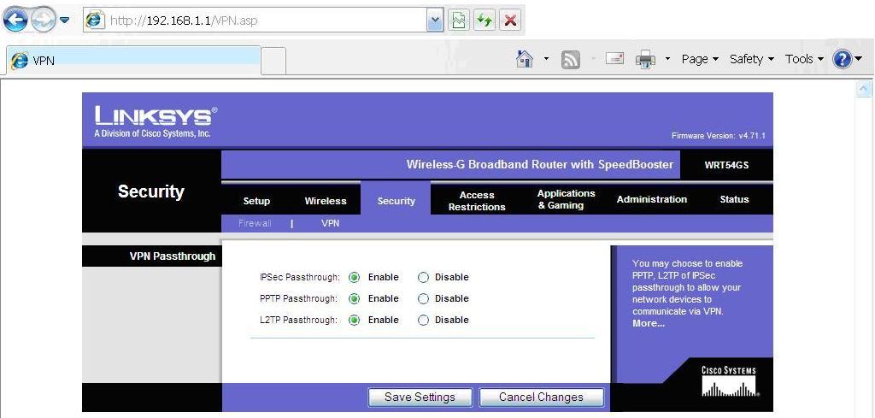Open the Status tab
Image resolution: width=875 pixels, height=418 pixels.
pos(734,199)
